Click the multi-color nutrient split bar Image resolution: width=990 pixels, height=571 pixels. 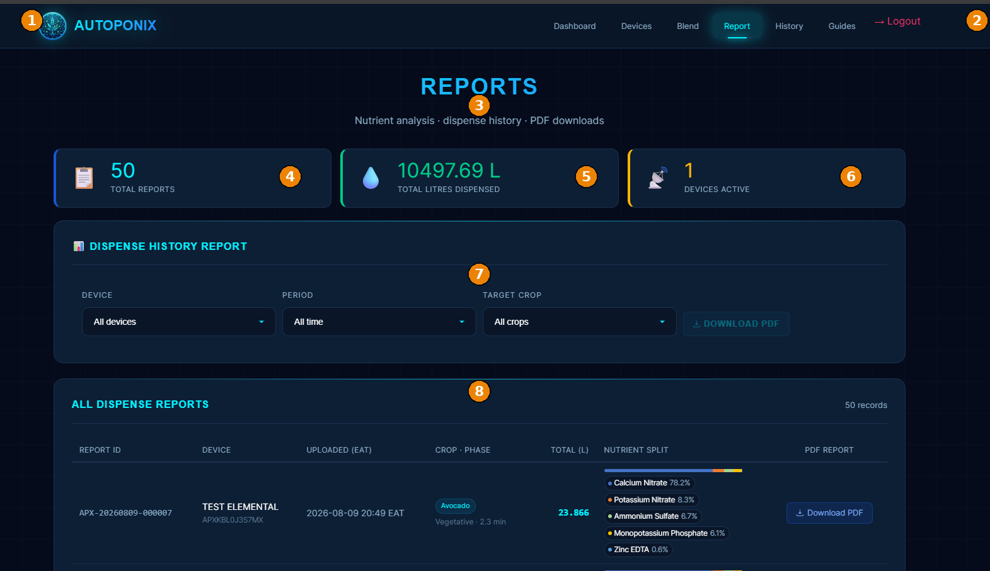click(x=673, y=470)
